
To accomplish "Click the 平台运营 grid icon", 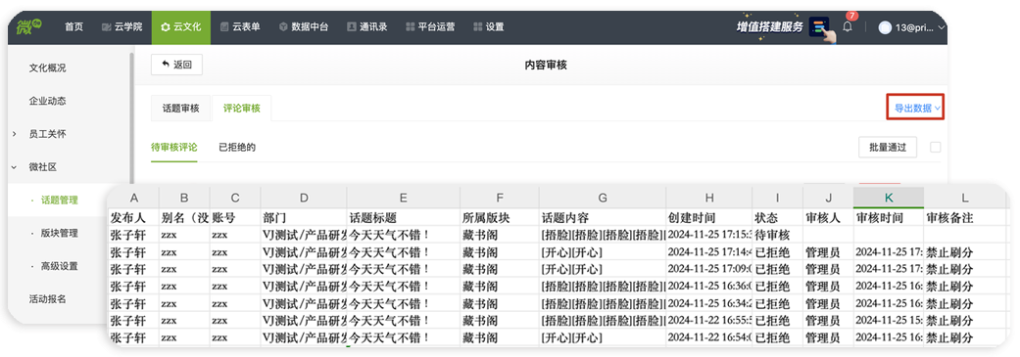I will (x=410, y=27).
